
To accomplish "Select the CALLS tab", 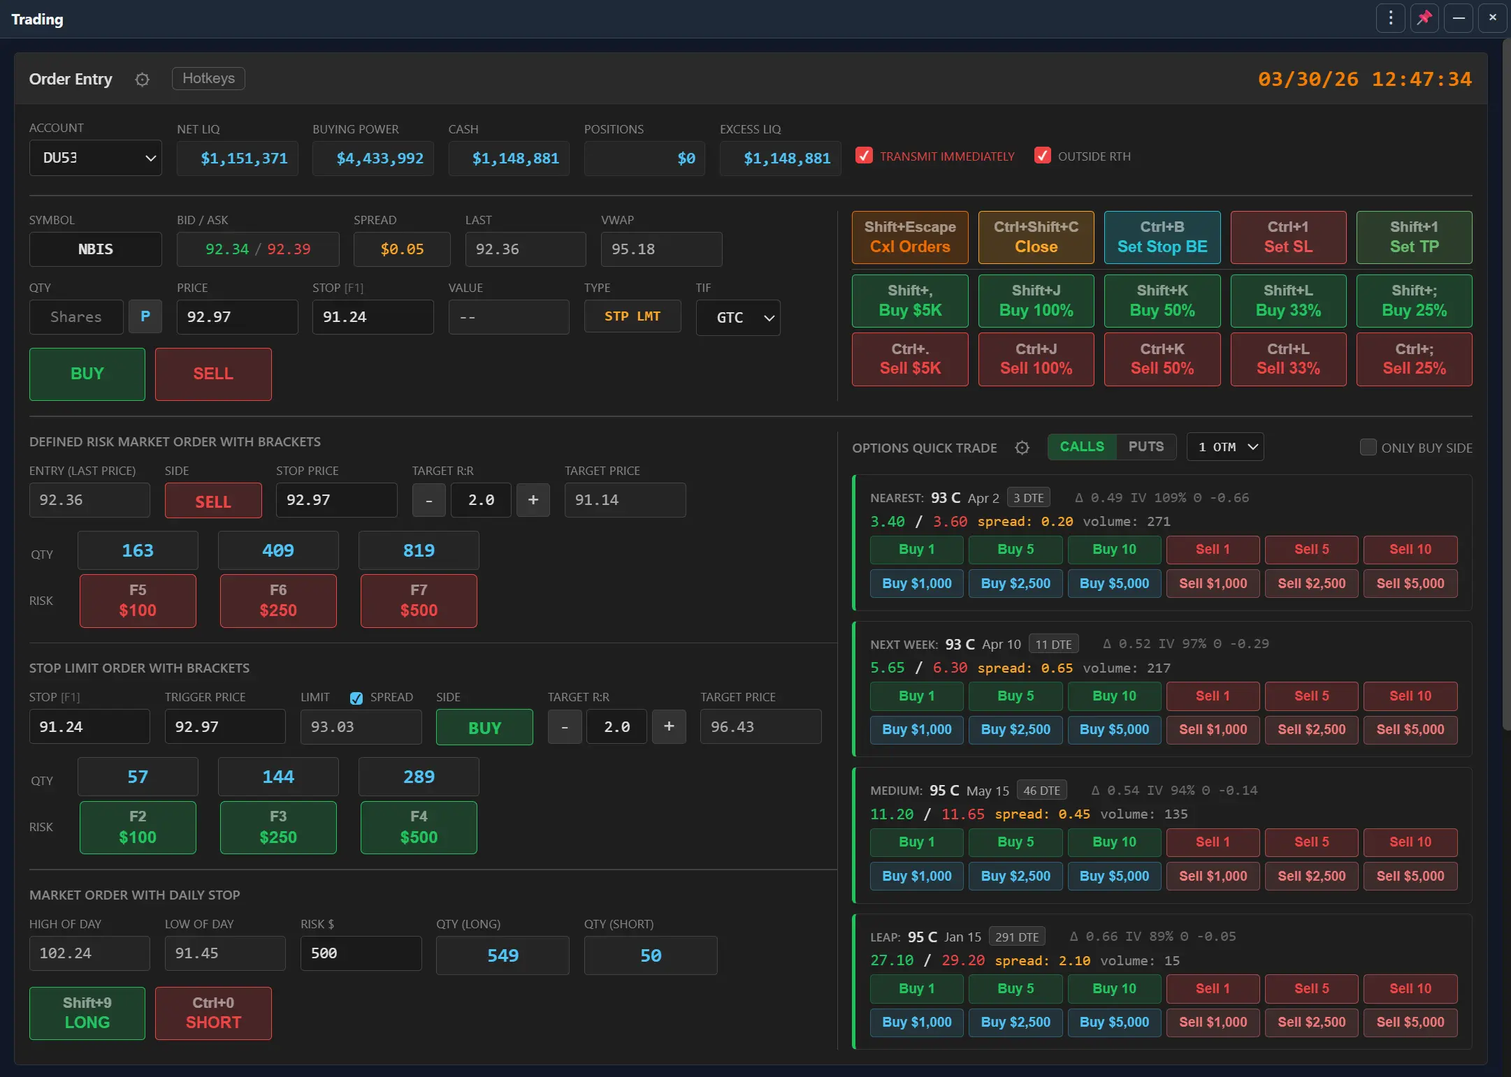I will click(x=1080, y=446).
